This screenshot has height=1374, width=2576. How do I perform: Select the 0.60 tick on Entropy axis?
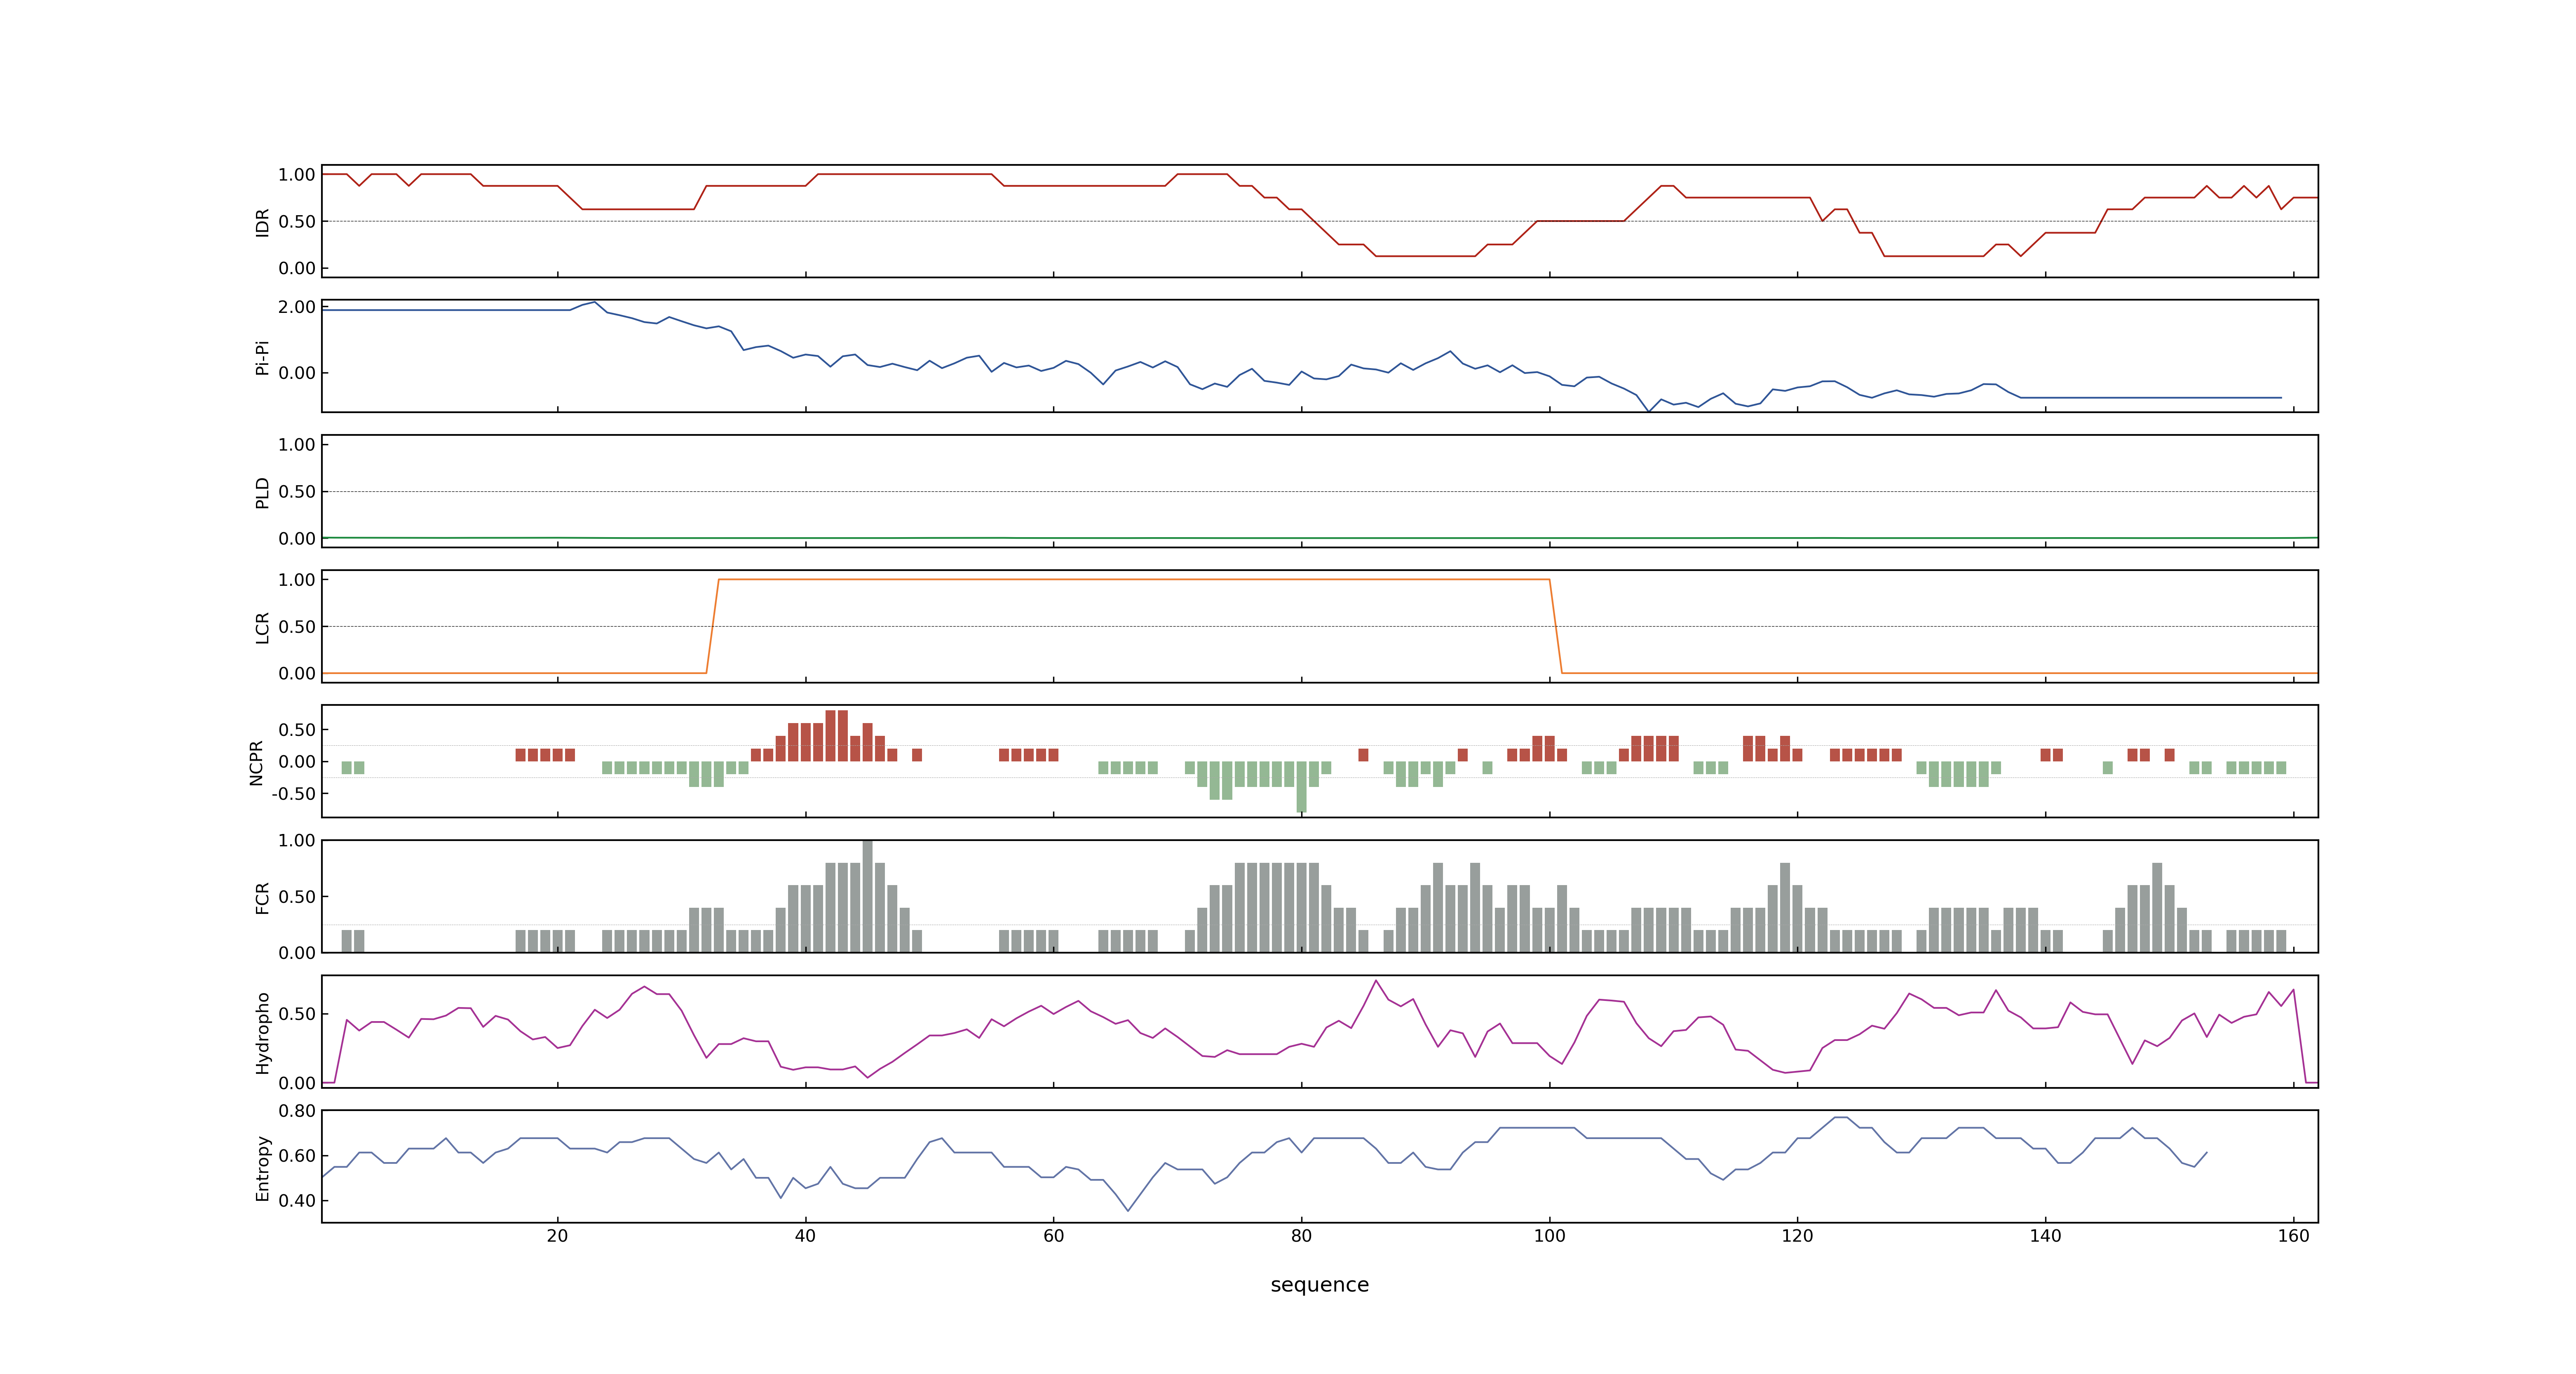(297, 1156)
